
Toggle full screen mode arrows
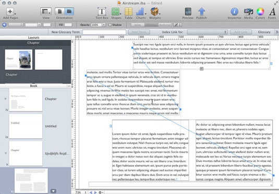pos(276,3)
